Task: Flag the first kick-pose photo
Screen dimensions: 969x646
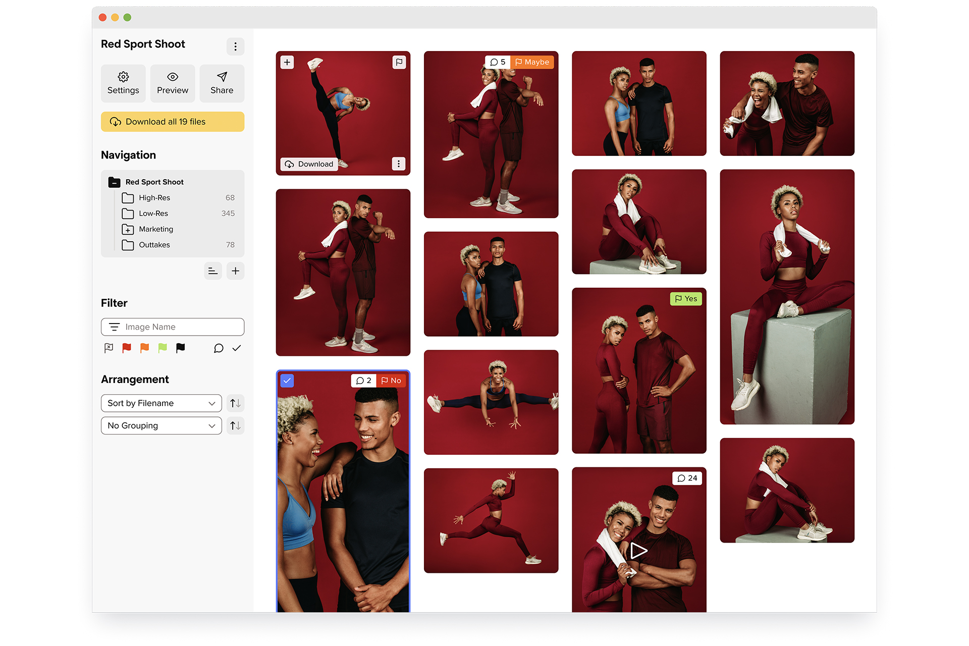Action: point(399,62)
